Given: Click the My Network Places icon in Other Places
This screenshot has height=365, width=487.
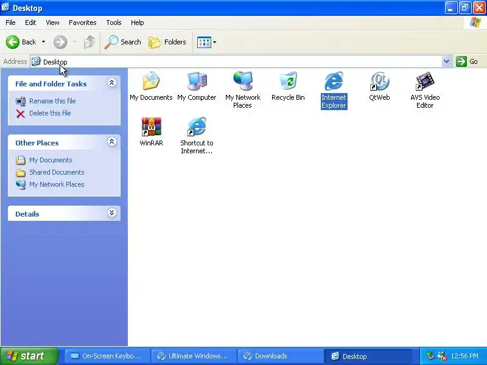Looking at the screenshot, I should pos(21,185).
